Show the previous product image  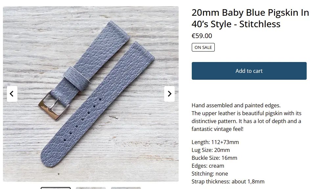pyautogui.click(x=12, y=94)
